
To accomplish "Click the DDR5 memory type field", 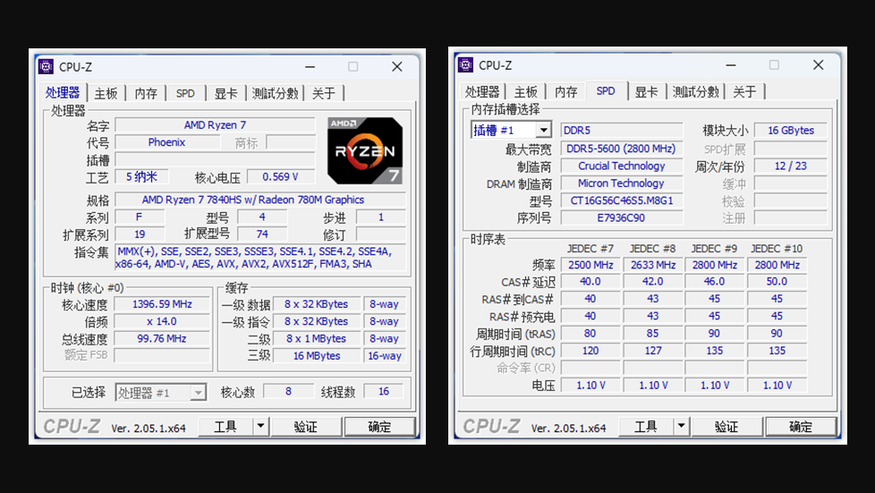I will click(621, 130).
